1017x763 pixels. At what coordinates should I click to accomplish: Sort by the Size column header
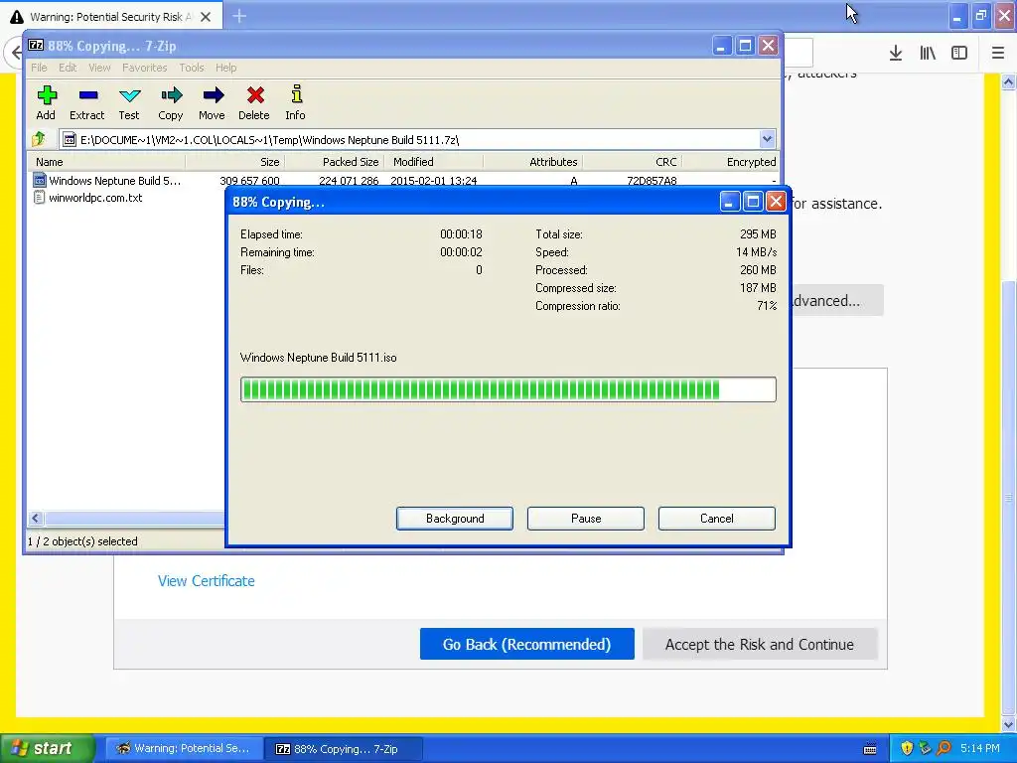[234, 162]
